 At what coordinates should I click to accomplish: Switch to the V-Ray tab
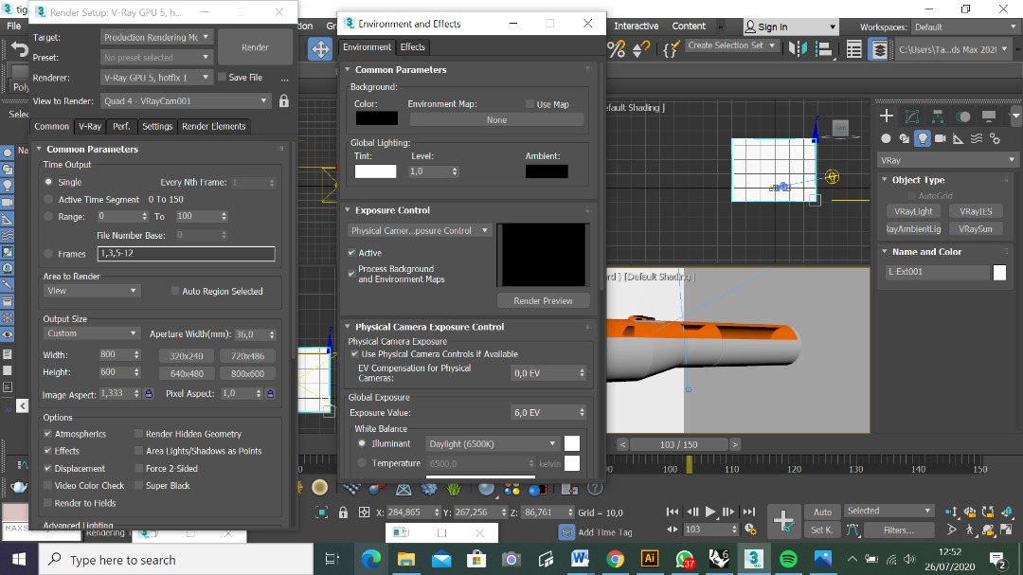[89, 126]
